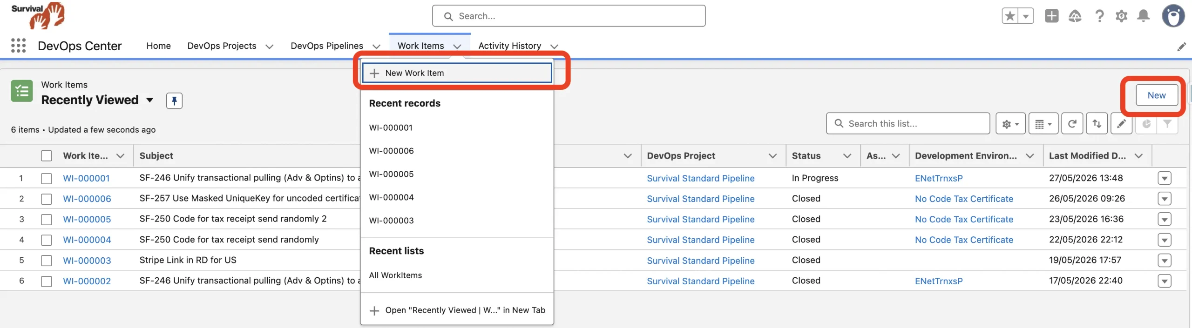Open the Trailhead guidance icon
Viewport: 1192px width, 328px height.
point(1075,16)
